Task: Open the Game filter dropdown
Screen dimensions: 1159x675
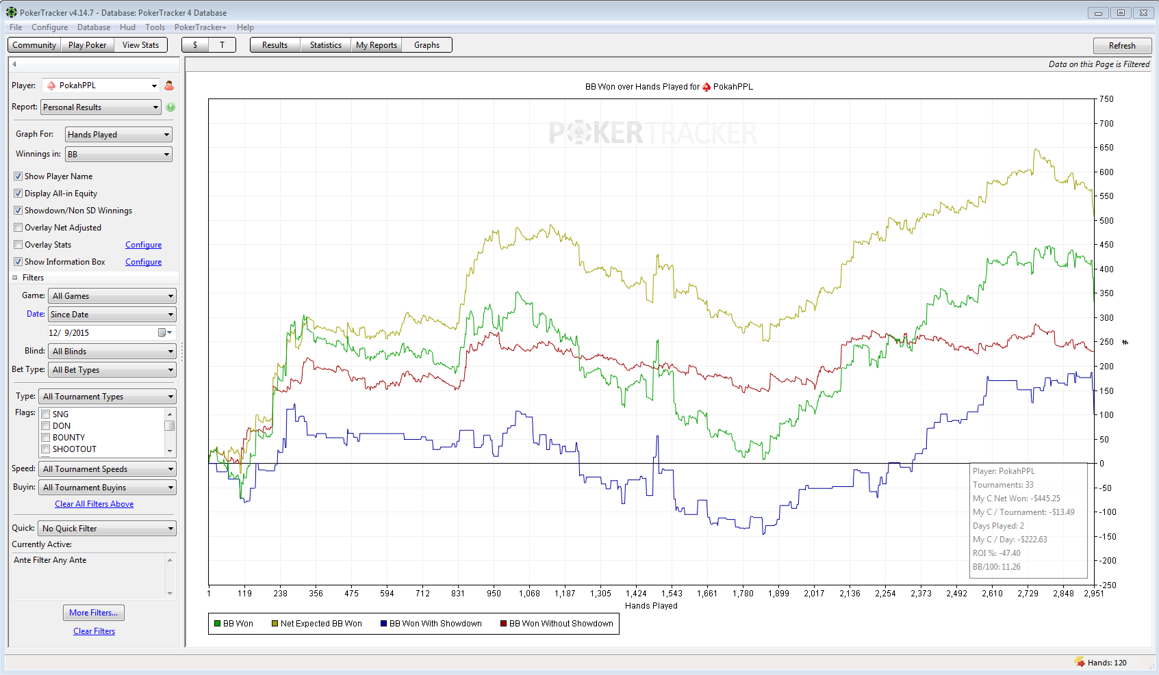Action: tap(112, 296)
